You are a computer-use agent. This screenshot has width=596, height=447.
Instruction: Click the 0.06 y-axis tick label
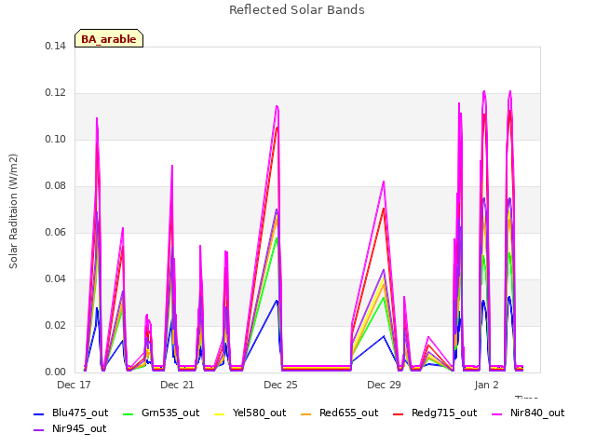[x=55, y=232]
